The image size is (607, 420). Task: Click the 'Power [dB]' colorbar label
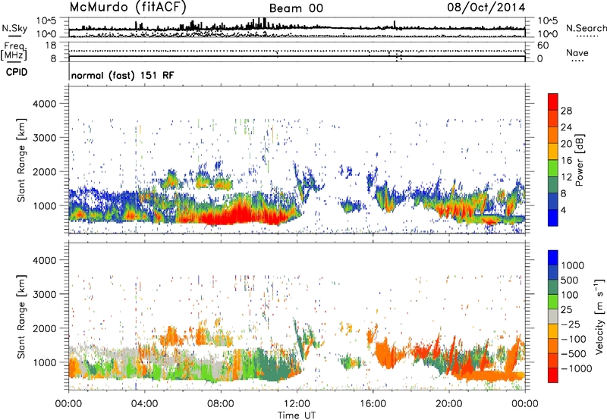point(580,160)
